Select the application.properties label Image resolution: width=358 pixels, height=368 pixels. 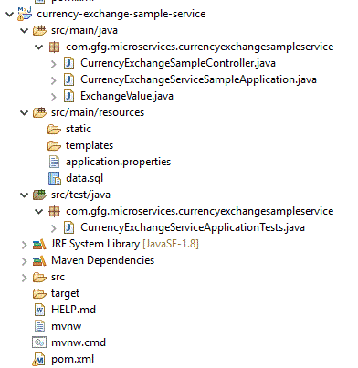(x=118, y=162)
